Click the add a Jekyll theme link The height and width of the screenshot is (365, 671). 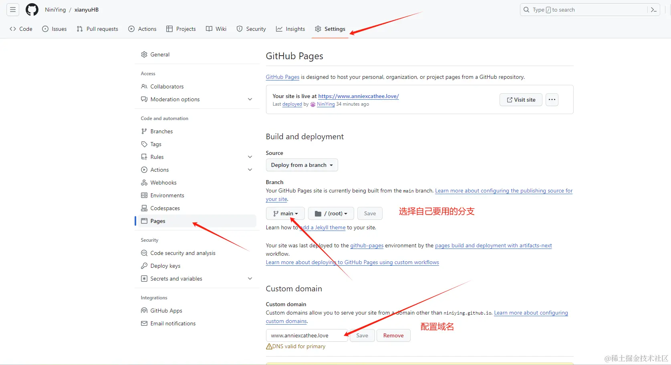323,227
